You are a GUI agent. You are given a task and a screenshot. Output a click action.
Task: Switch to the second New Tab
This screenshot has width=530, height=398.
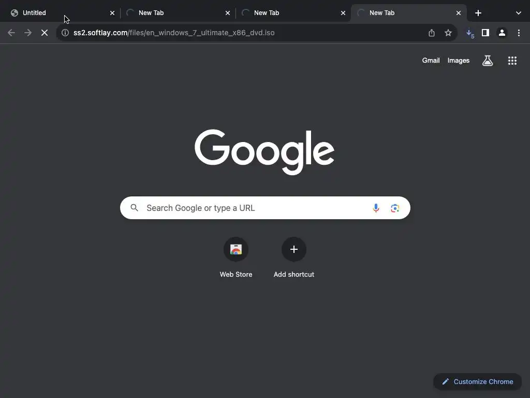(178, 13)
